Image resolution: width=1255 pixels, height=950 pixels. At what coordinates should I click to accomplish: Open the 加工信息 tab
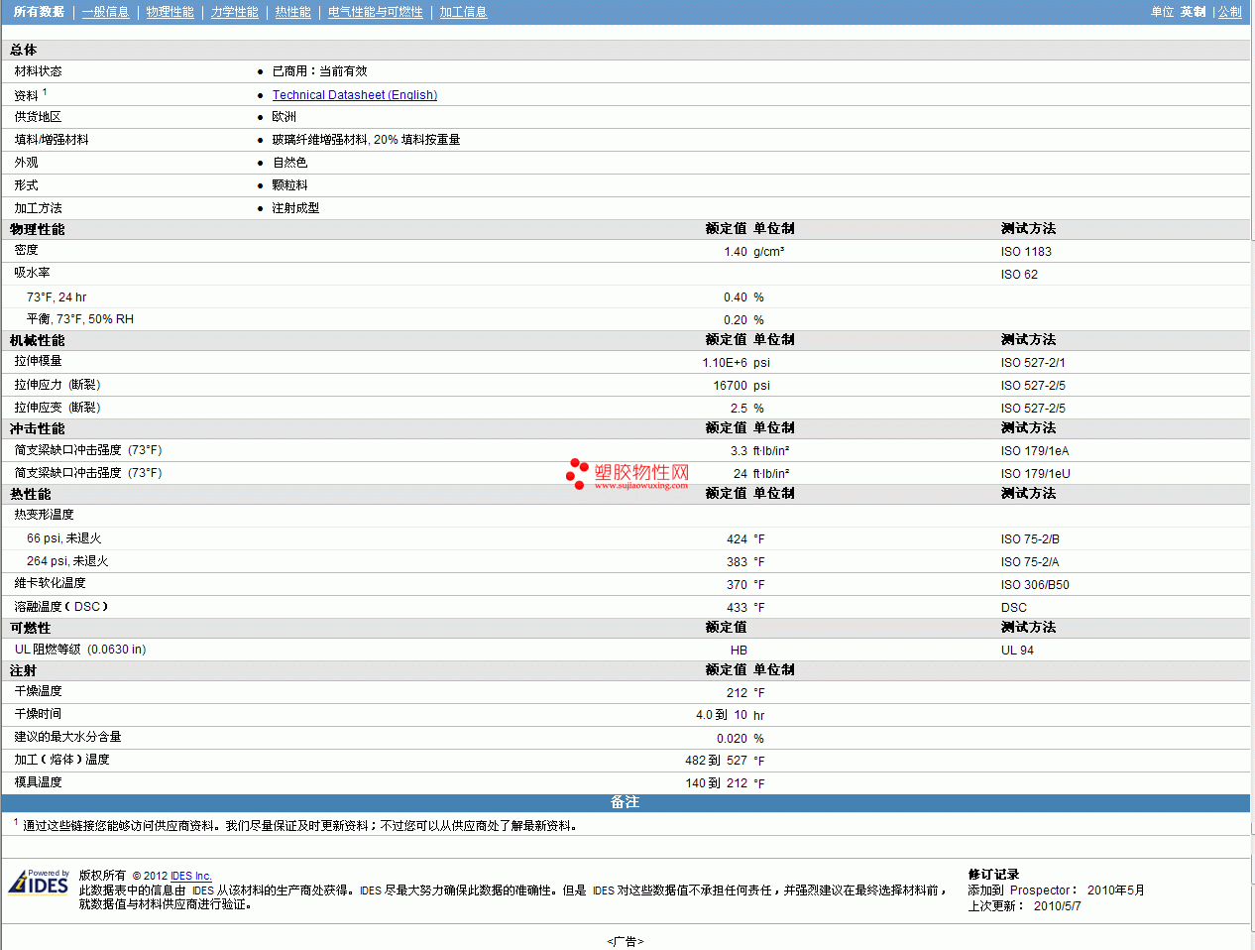coord(463,12)
